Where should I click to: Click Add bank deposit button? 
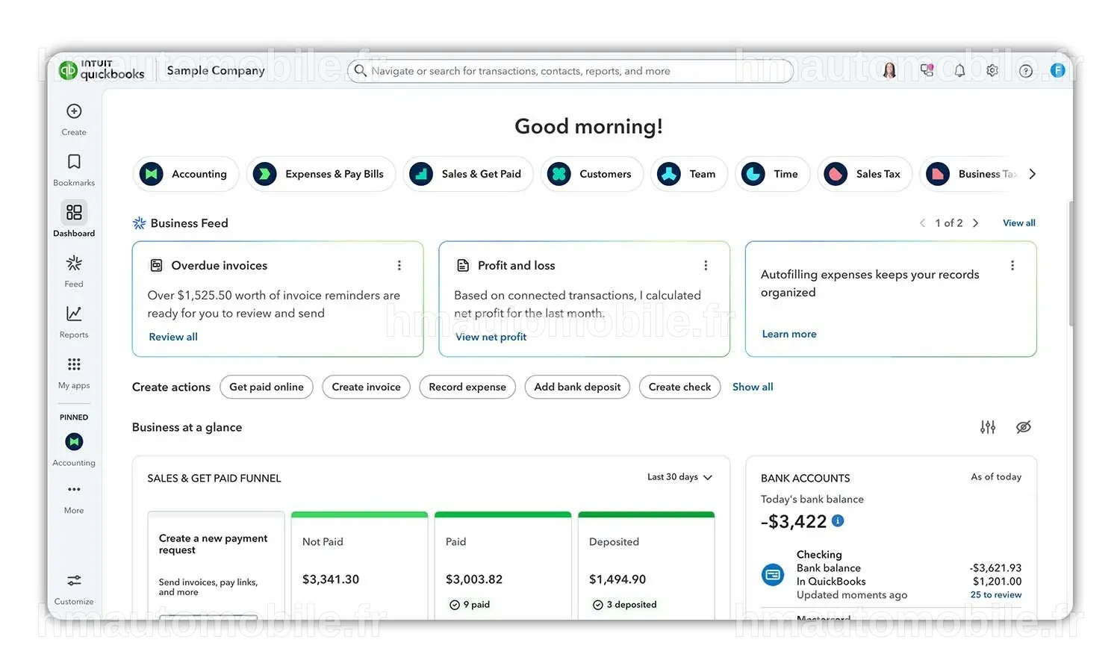click(x=577, y=387)
